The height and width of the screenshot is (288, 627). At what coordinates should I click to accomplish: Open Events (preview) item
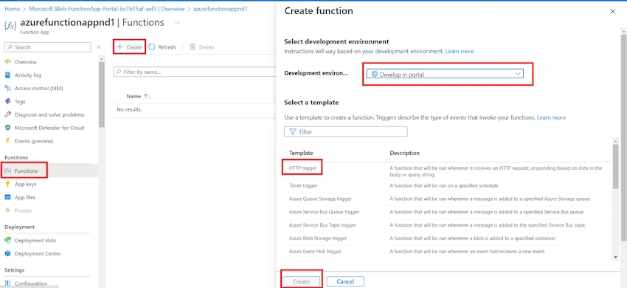(x=34, y=141)
